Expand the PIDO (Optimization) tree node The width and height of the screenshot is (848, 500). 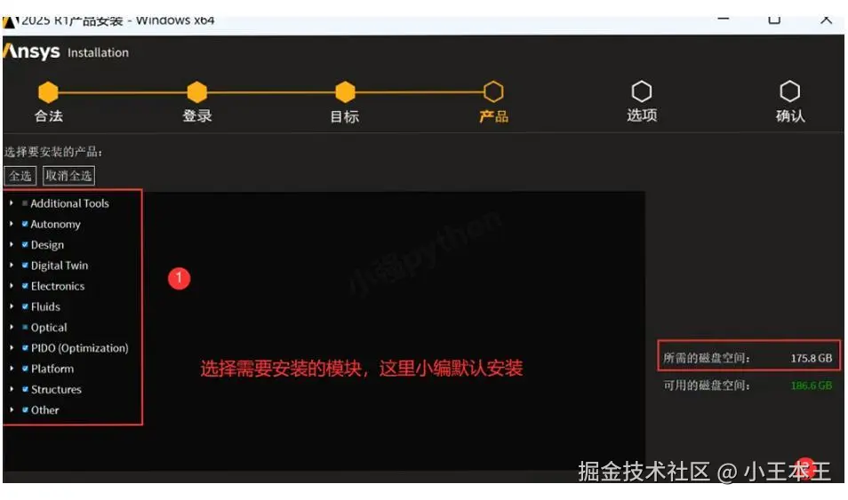pyautogui.click(x=12, y=347)
